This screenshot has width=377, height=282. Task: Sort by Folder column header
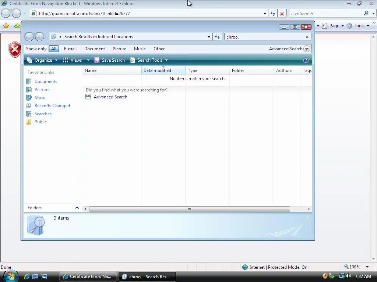[251, 70]
